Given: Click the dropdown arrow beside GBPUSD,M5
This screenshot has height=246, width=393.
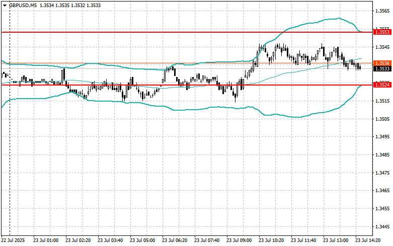Looking at the screenshot, I should 5,6.
